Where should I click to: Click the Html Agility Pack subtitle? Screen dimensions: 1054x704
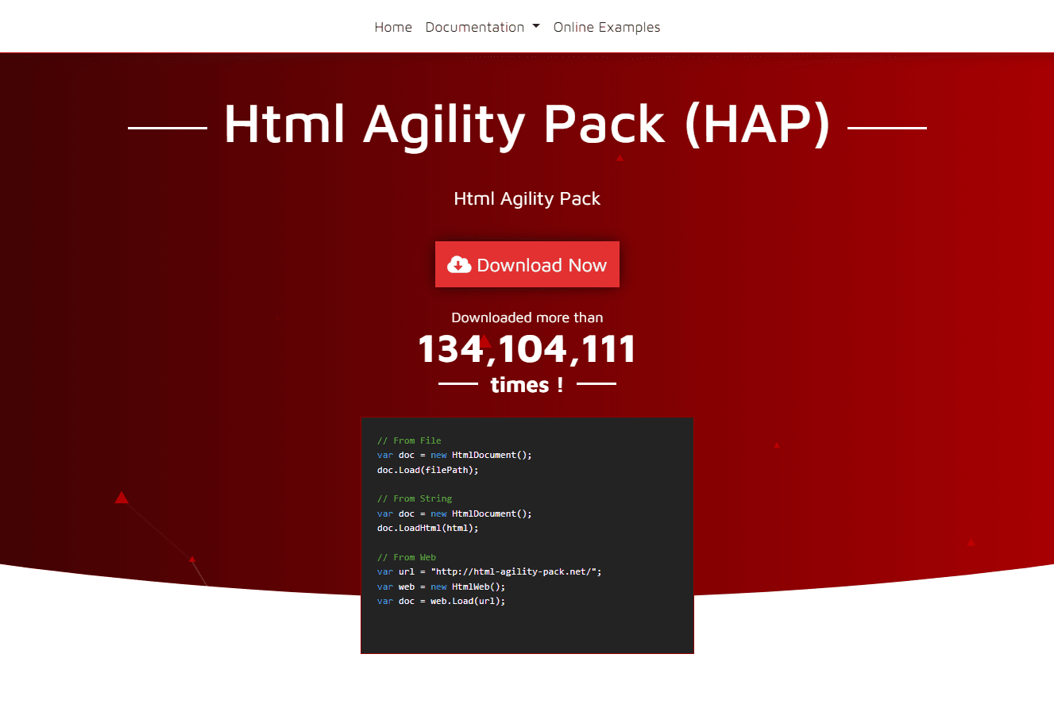[527, 198]
